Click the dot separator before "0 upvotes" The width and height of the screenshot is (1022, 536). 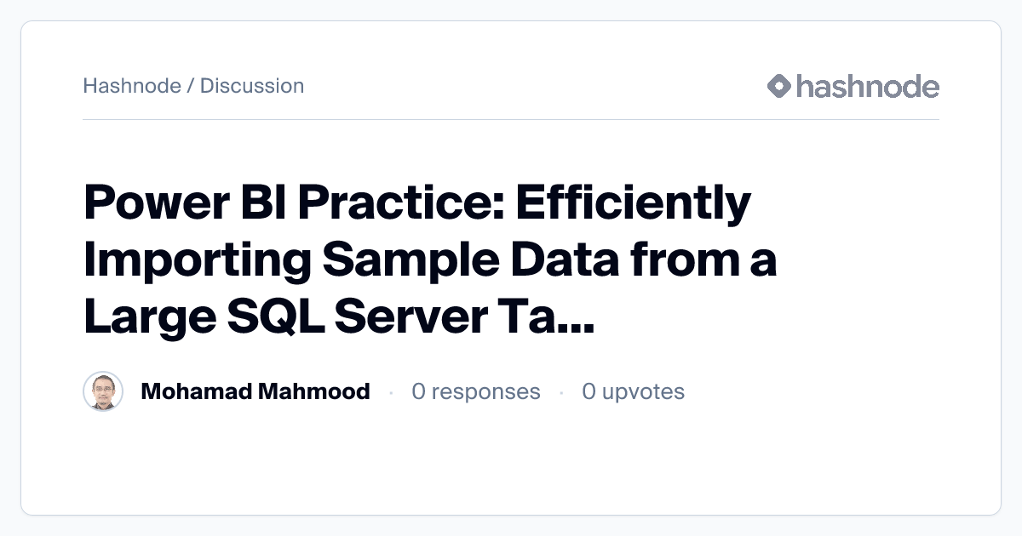pos(561,392)
